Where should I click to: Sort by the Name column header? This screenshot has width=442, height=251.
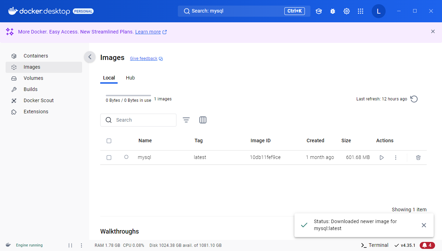pos(145,140)
